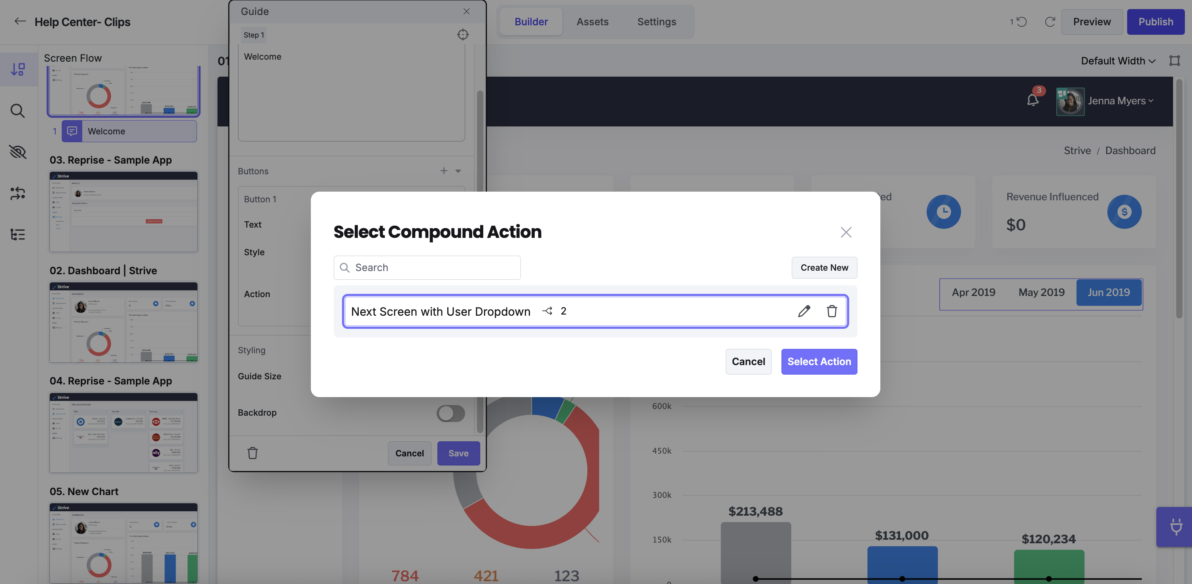Add a new button with the plus icon
This screenshot has height=584, width=1192.
coord(444,171)
